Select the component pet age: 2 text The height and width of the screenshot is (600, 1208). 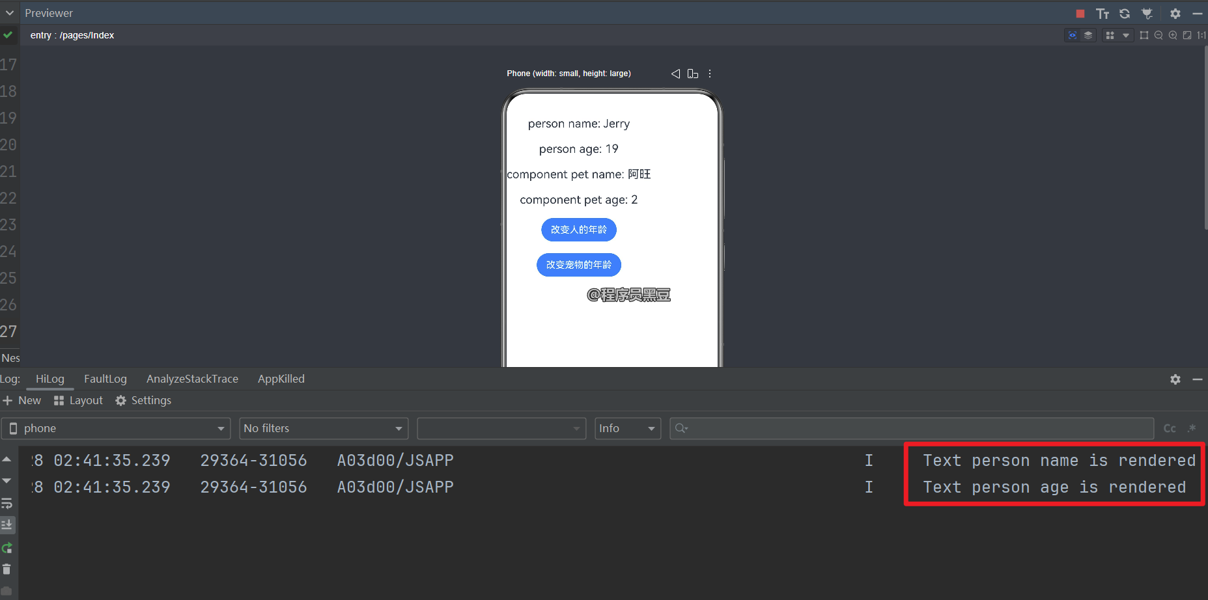pos(579,200)
